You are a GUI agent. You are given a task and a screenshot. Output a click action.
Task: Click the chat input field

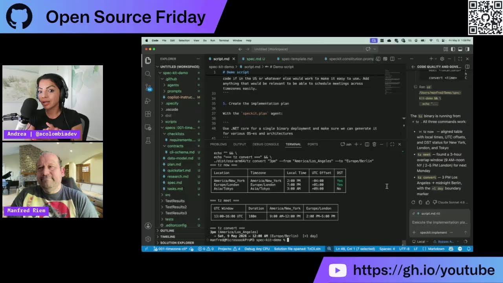point(440,222)
